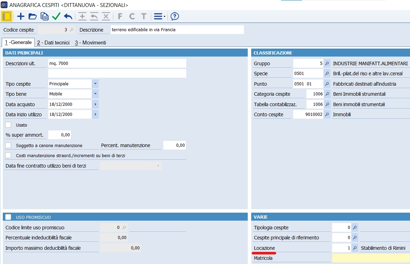Enable the Usato checkbox
This screenshot has width=410, height=264.
pyautogui.click(x=8, y=125)
